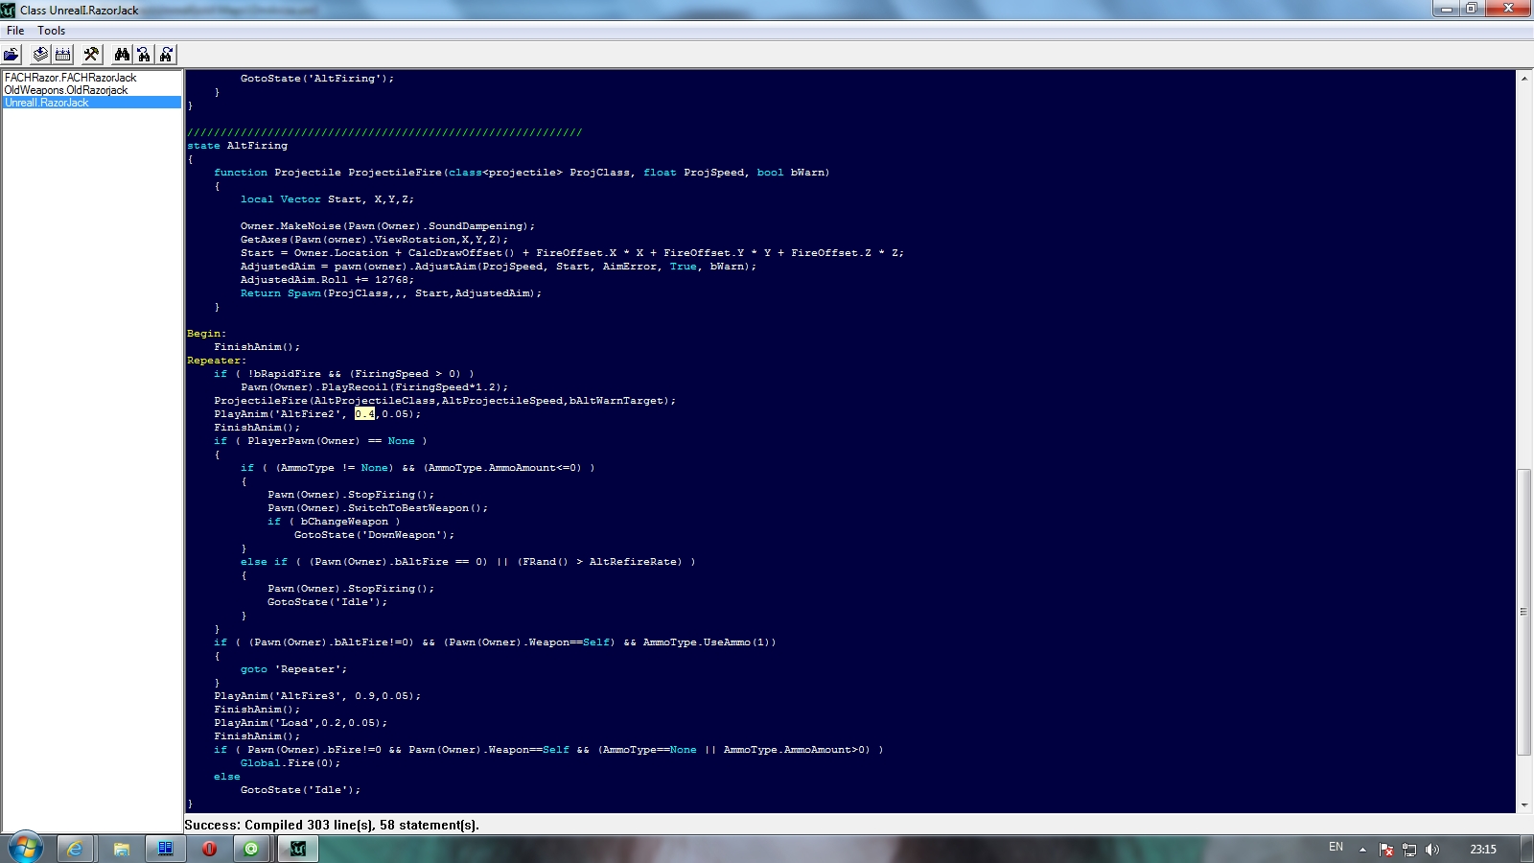
Task: Click the EN language indicator in the tray
Action: tap(1336, 848)
